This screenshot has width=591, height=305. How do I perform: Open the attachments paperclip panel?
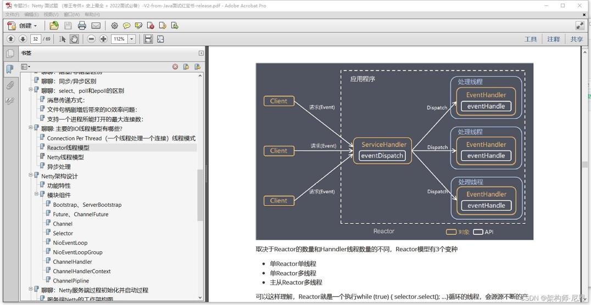tap(10, 85)
